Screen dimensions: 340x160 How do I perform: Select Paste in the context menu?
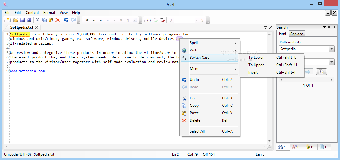click(210, 113)
